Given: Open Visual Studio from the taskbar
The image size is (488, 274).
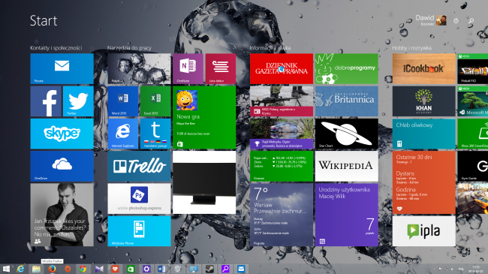Looking at the screenshot, I should click(99, 269).
